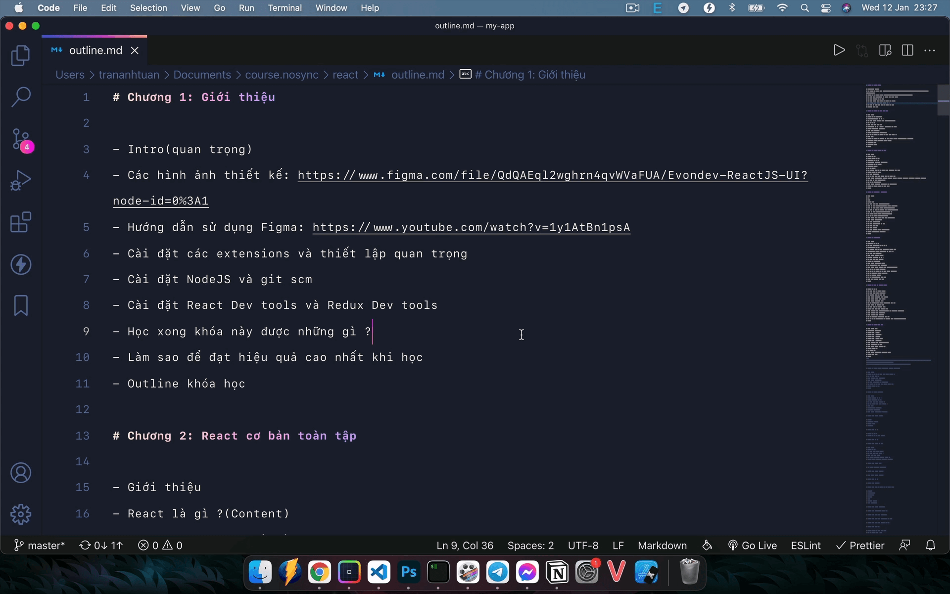Toggle Go Live server in status bar
The height and width of the screenshot is (594, 950).
click(x=752, y=545)
